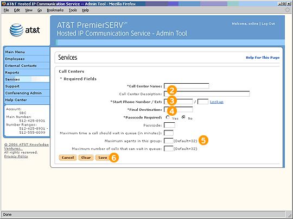Focus the Ext field before Lookup
Image resolution: width=293 pixels, height=219 pixels.
pos(203,102)
